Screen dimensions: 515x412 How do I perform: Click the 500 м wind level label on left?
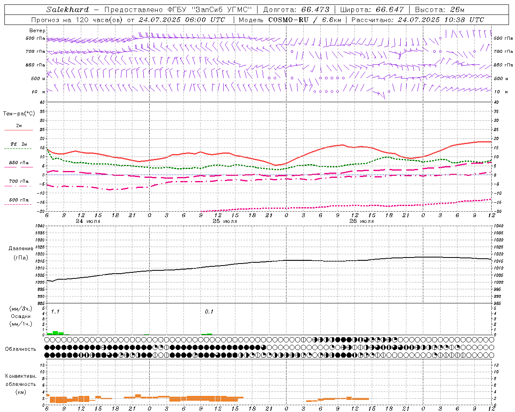pyautogui.click(x=38, y=78)
